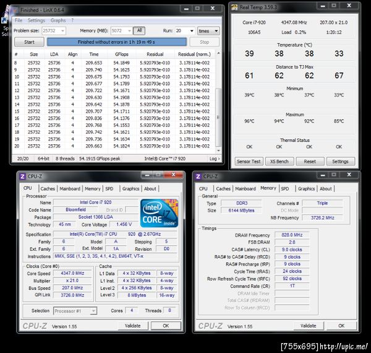
Task: Click the Start button in LinX
Action: tap(29, 42)
